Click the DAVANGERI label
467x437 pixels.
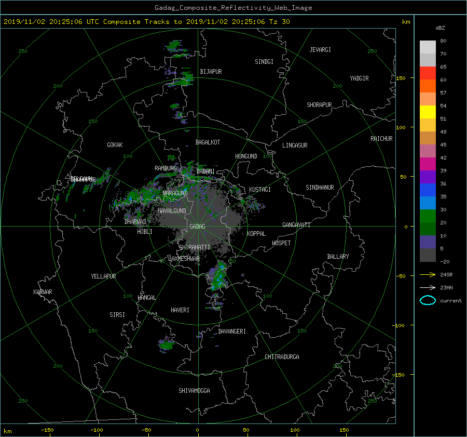coord(232,332)
